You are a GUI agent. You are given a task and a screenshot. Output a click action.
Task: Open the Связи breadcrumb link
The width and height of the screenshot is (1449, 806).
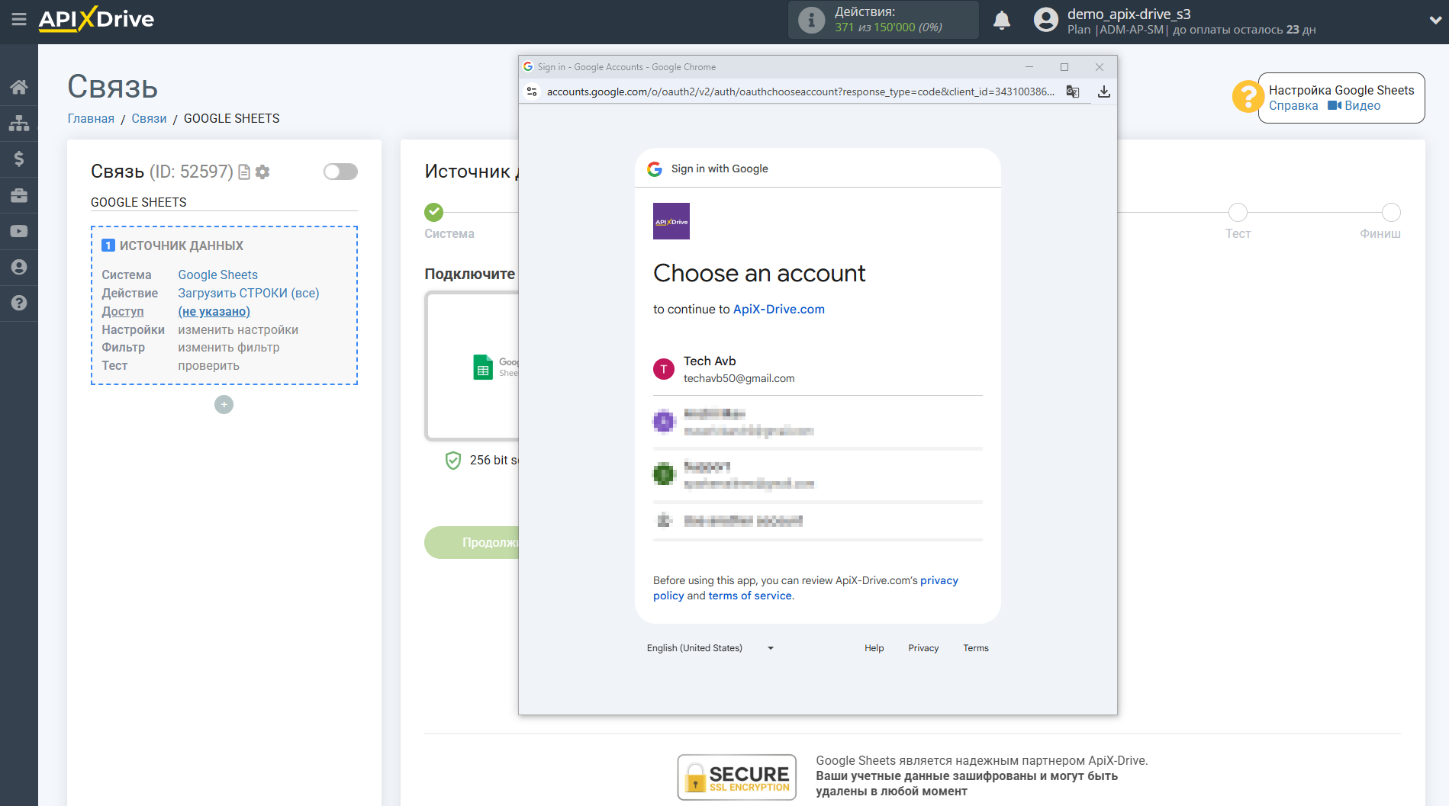coord(149,118)
